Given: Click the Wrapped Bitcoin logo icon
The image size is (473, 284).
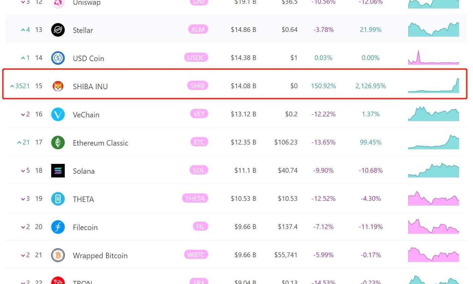Looking at the screenshot, I should (58, 255).
